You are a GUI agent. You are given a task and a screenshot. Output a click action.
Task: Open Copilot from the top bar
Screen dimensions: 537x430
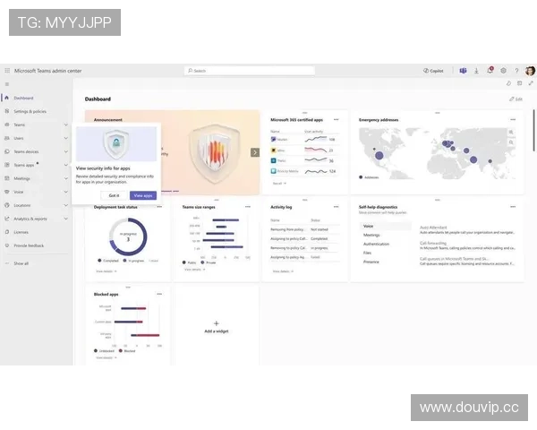pyautogui.click(x=433, y=70)
